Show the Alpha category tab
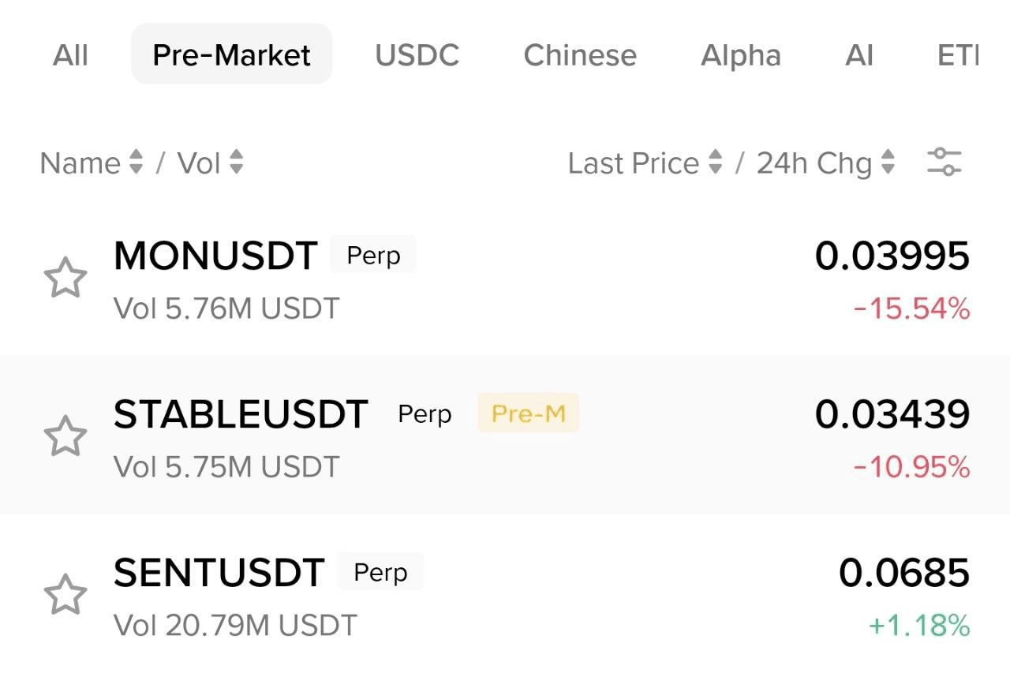 [x=741, y=55]
